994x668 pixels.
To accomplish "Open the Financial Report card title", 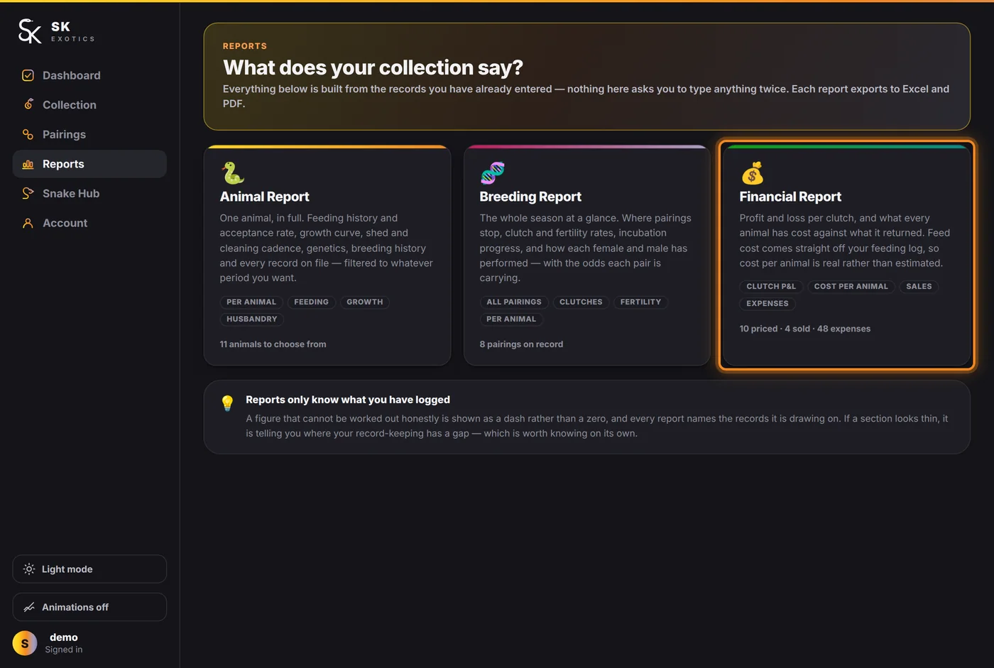I will (x=790, y=197).
